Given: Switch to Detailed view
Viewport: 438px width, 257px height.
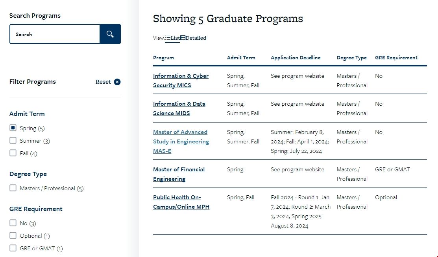Looking at the screenshot, I should tap(194, 38).
